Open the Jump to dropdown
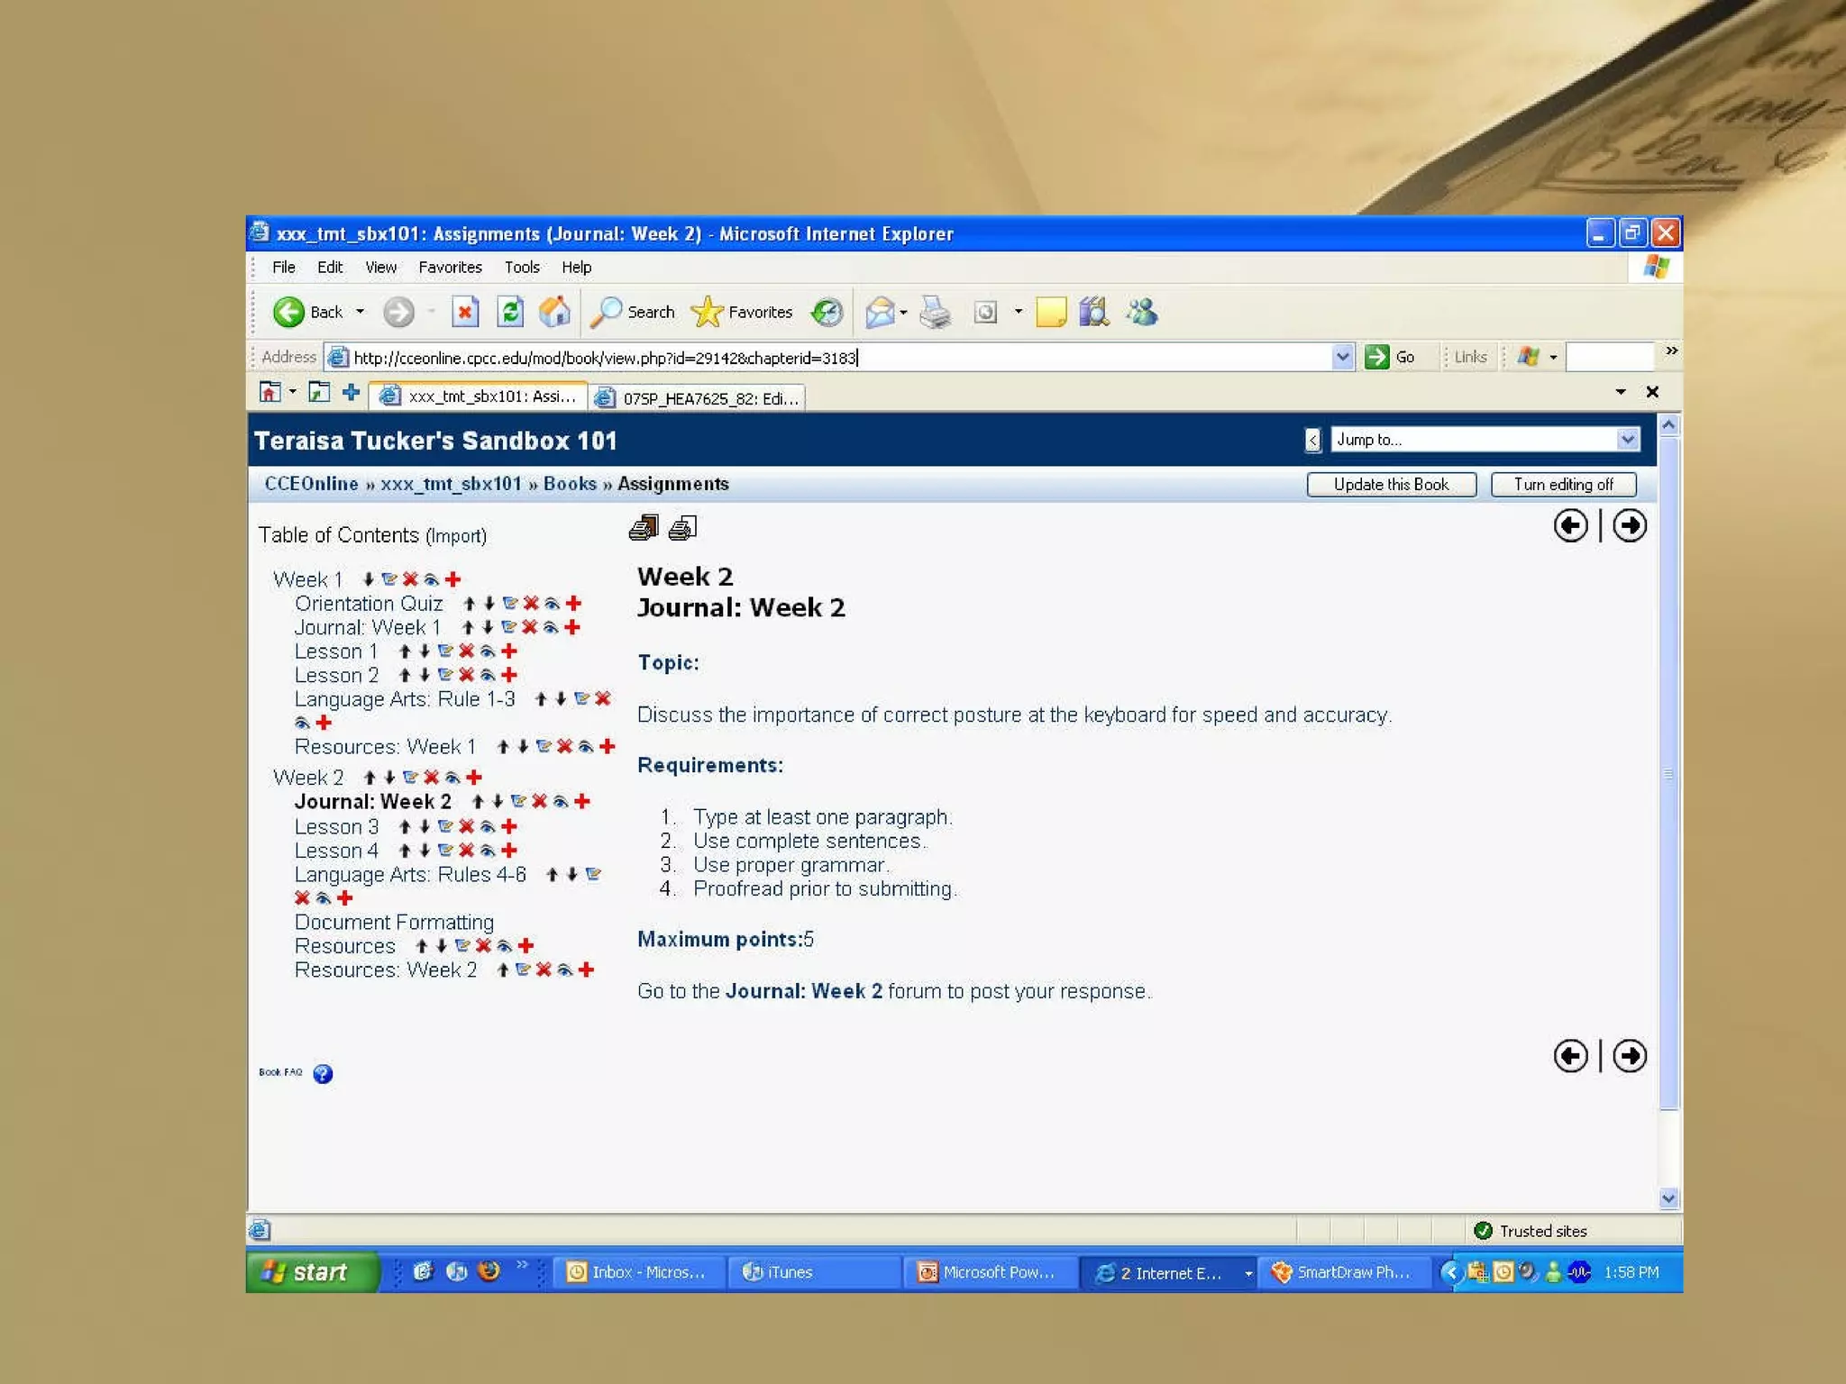 pyautogui.click(x=1484, y=439)
